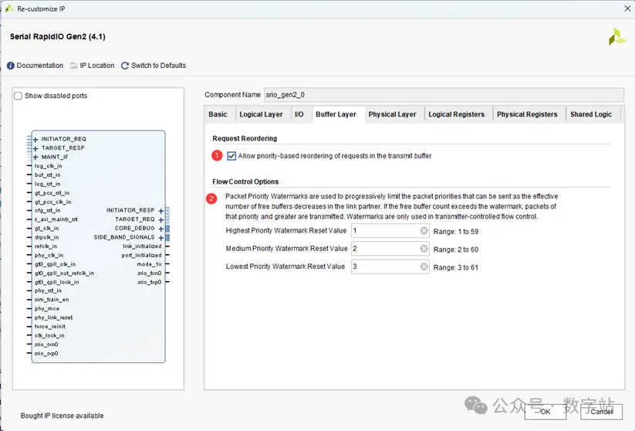Focus the Component Name field
Screen dimensions: 635x431
click(x=444, y=95)
